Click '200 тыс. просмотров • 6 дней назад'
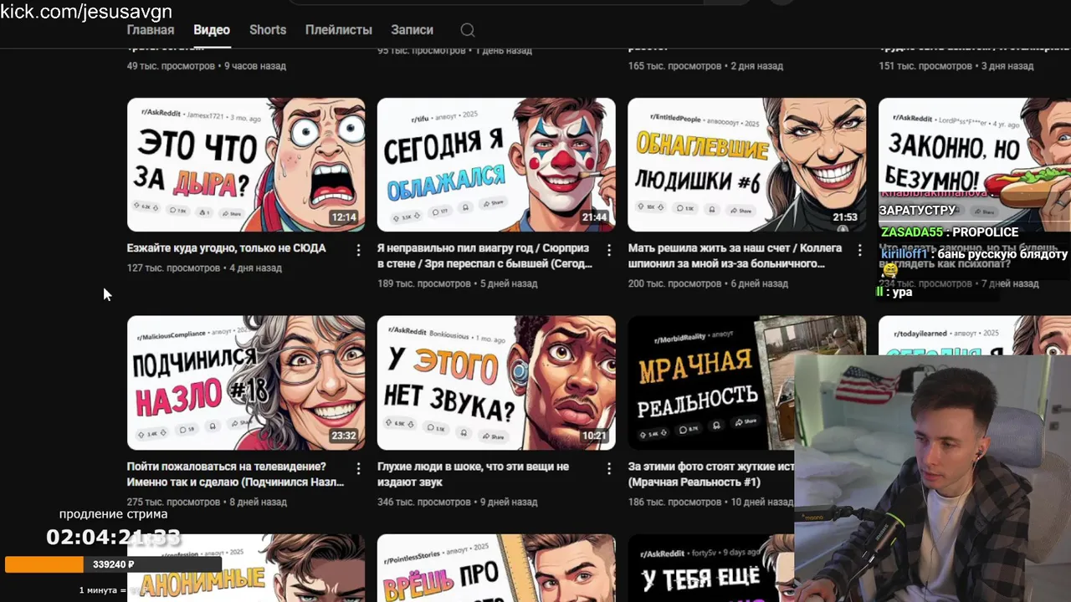1071x602 pixels. click(x=708, y=283)
